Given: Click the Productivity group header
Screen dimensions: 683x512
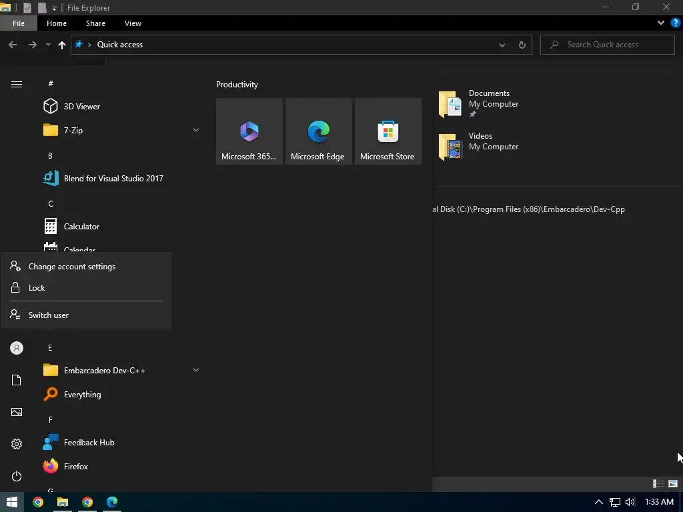Looking at the screenshot, I should (x=237, y=85).
